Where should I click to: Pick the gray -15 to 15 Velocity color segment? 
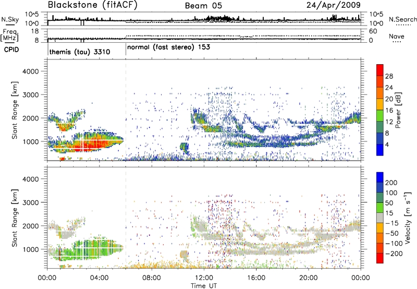point(380,218)
